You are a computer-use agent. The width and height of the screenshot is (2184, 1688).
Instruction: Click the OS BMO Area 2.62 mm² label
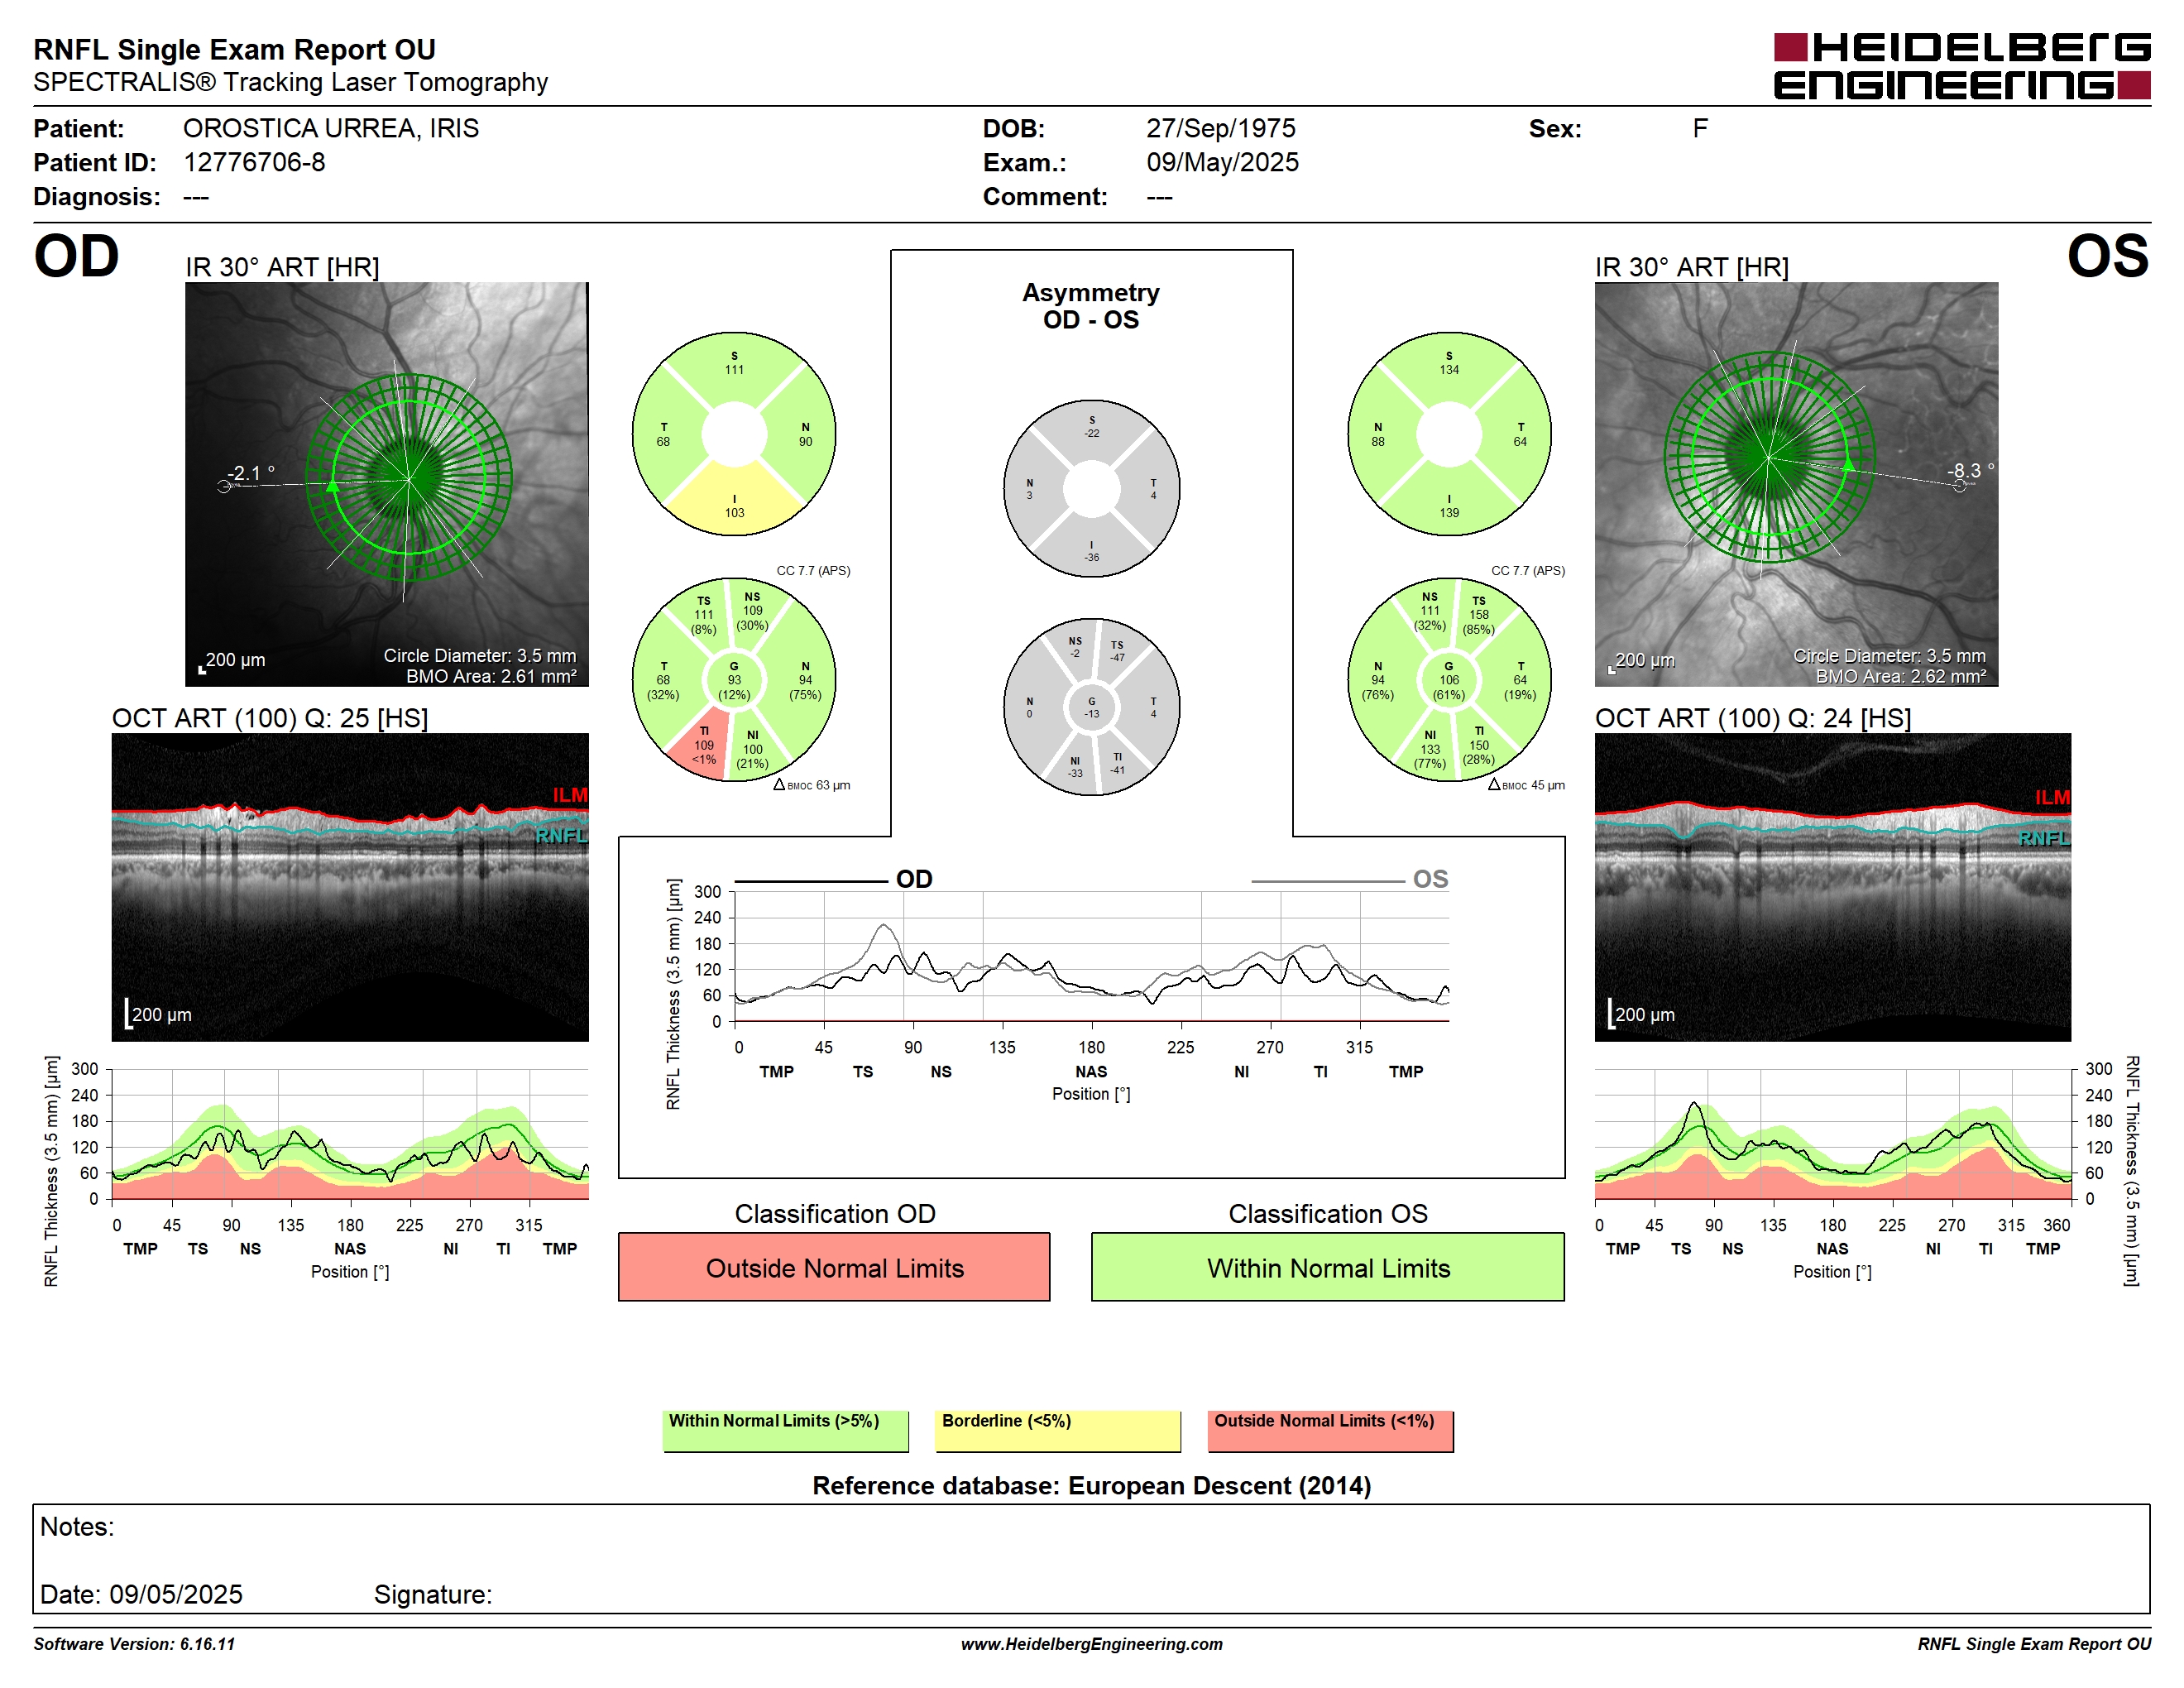point(1901,676)
